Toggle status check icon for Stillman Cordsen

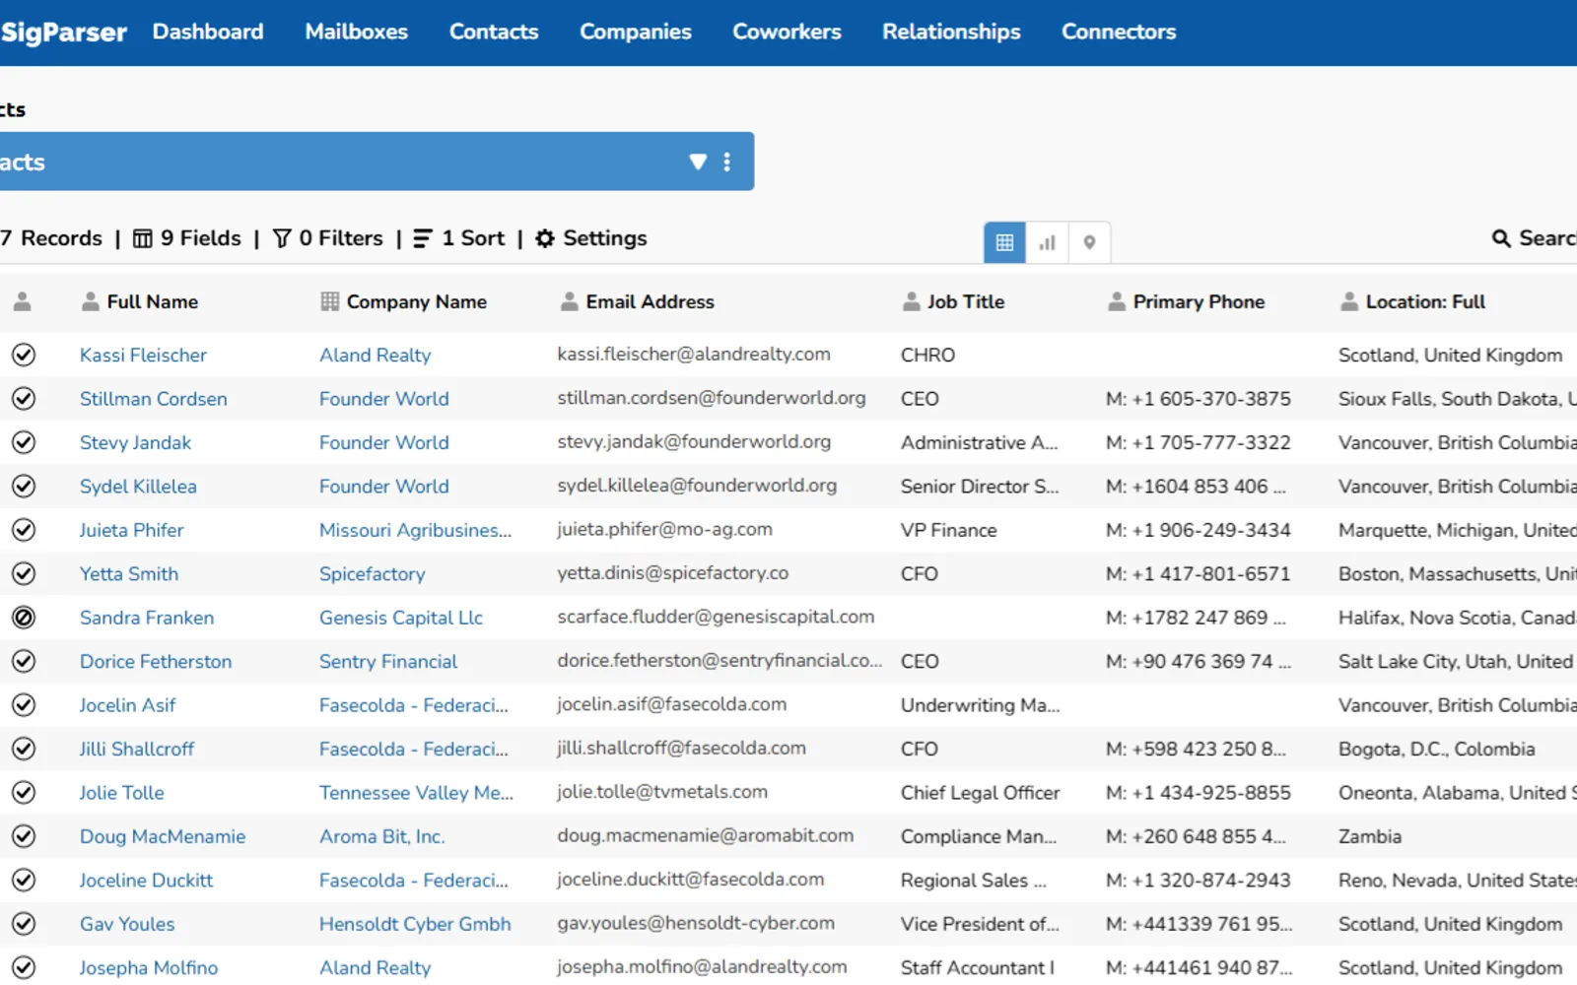(x=24, y=399)
